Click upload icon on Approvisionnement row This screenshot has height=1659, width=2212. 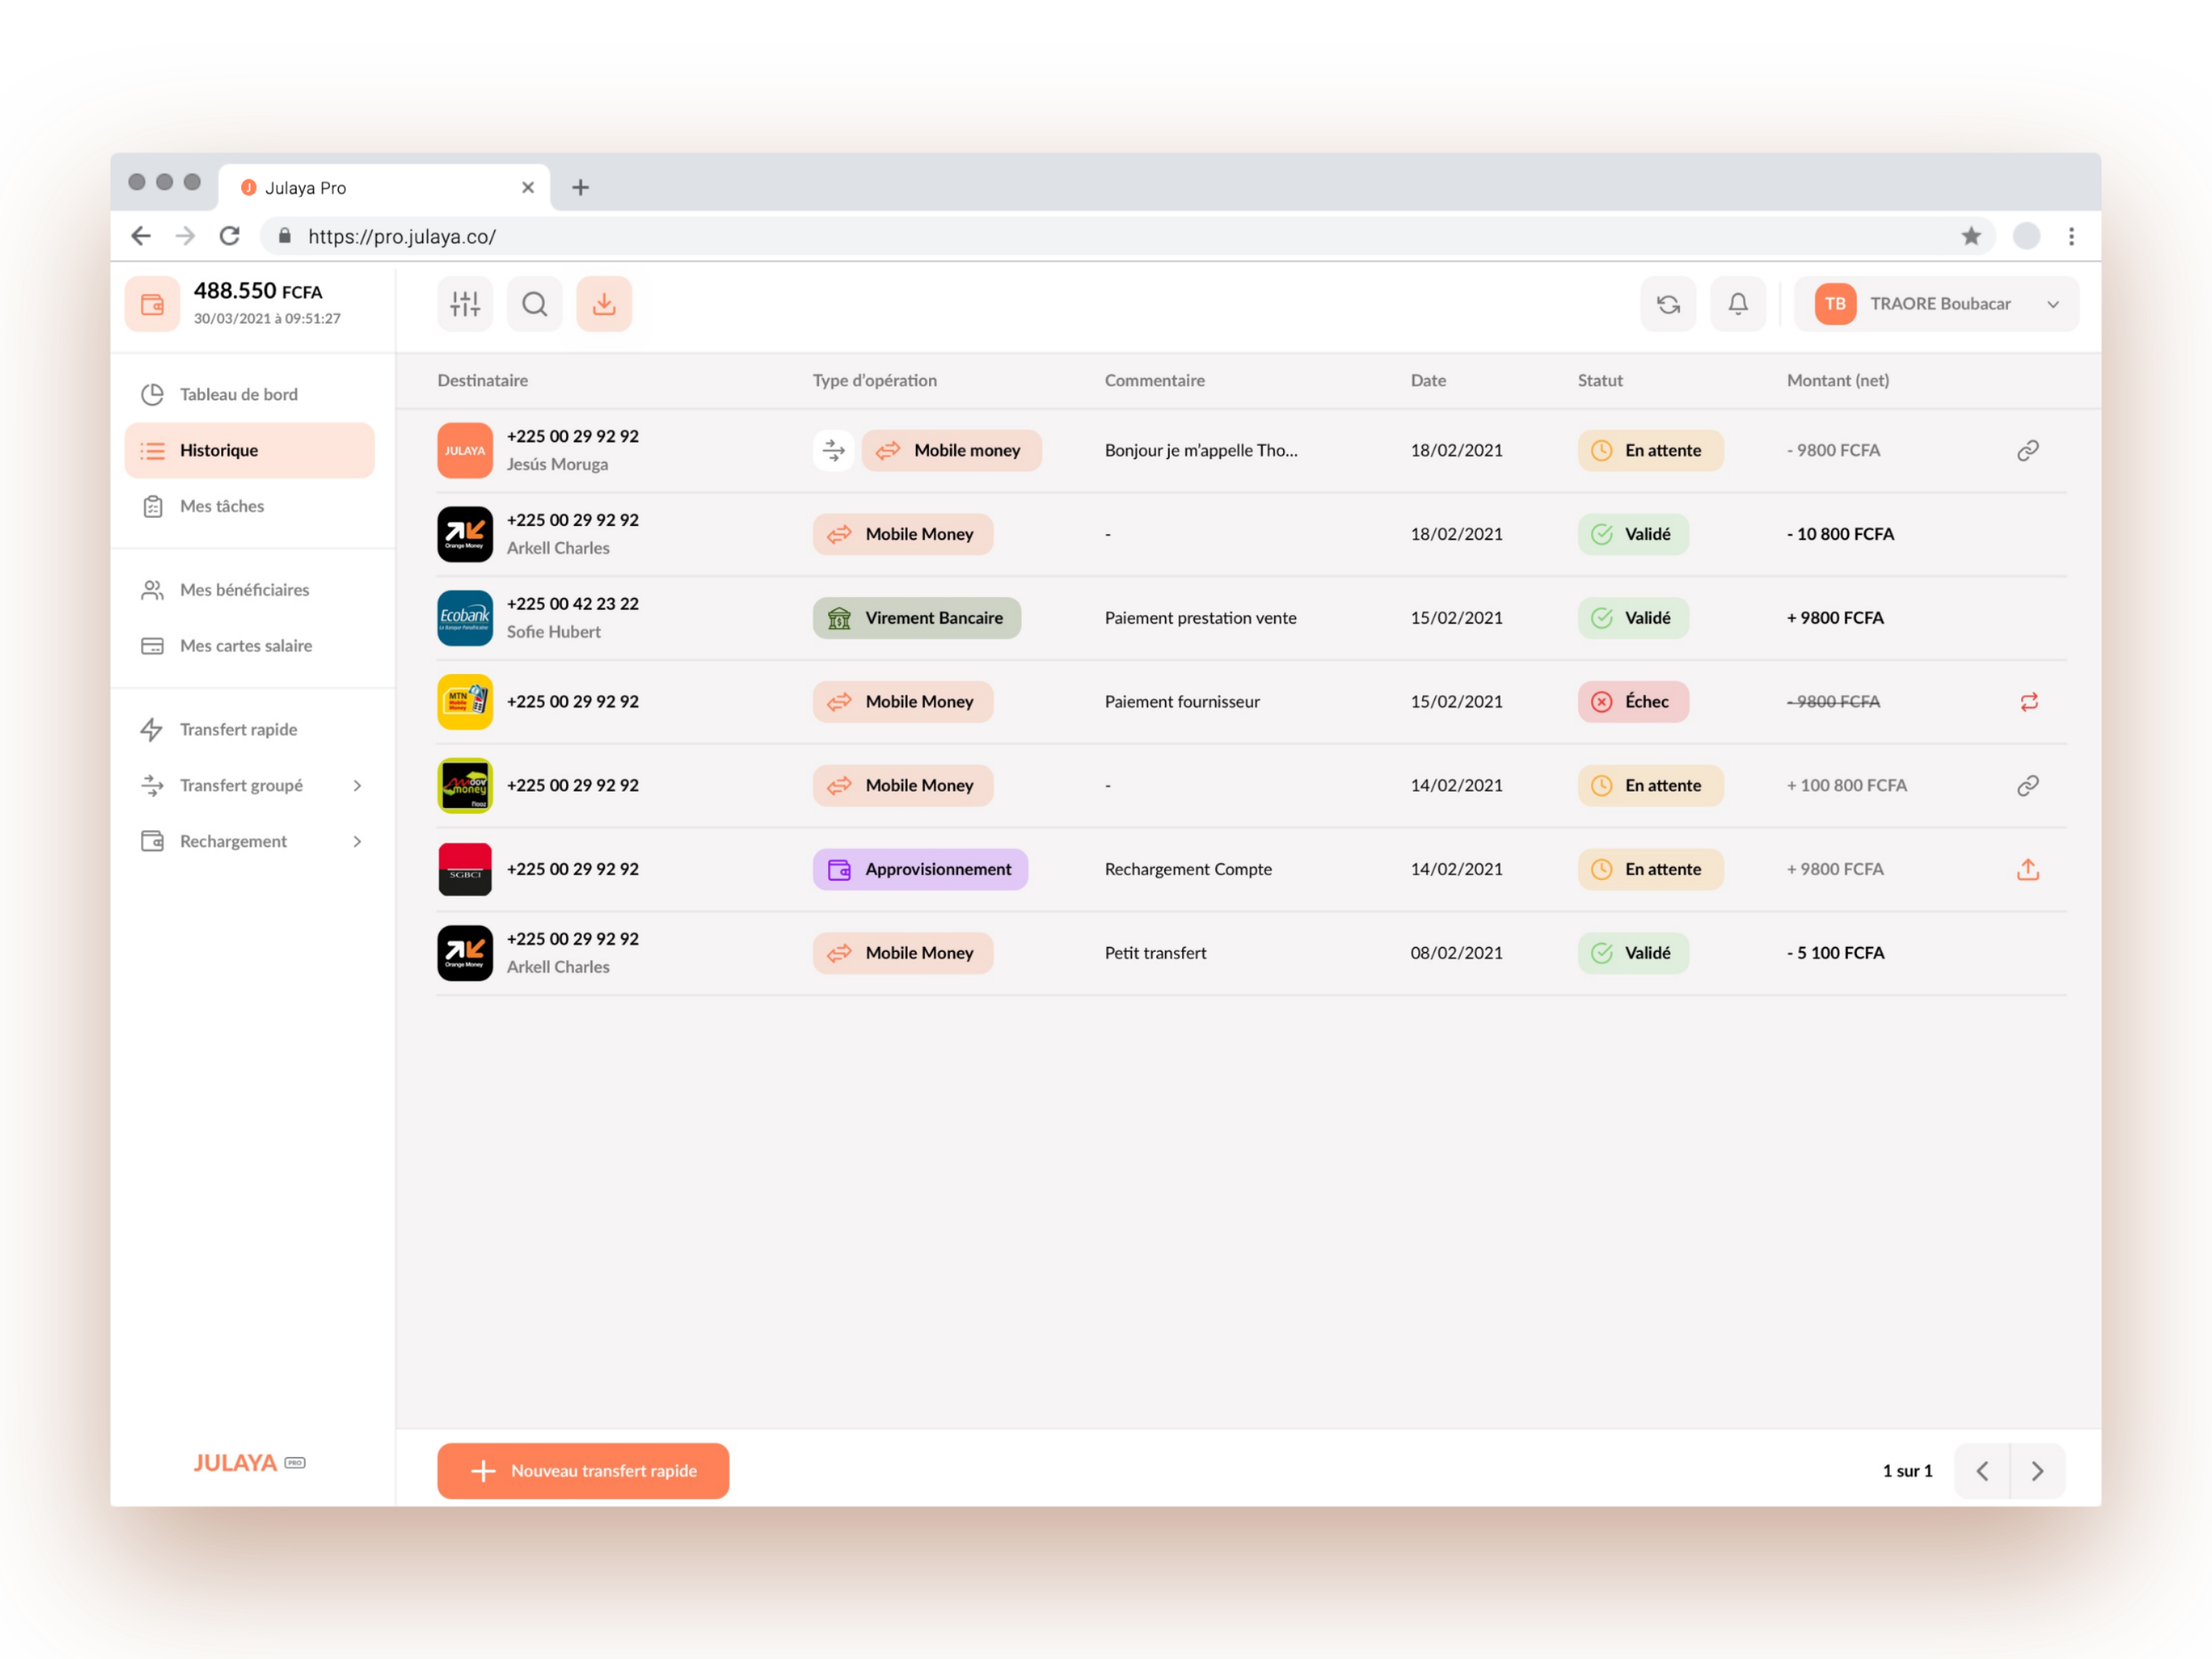coord(2027,870)
